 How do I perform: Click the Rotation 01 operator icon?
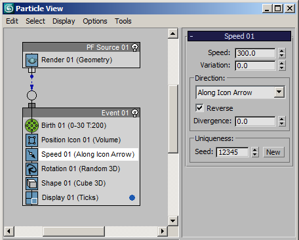tap(31, 169)
